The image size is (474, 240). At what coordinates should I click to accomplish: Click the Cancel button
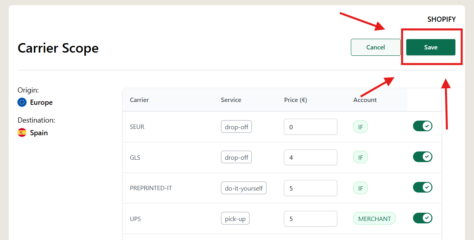coord(375,47)
